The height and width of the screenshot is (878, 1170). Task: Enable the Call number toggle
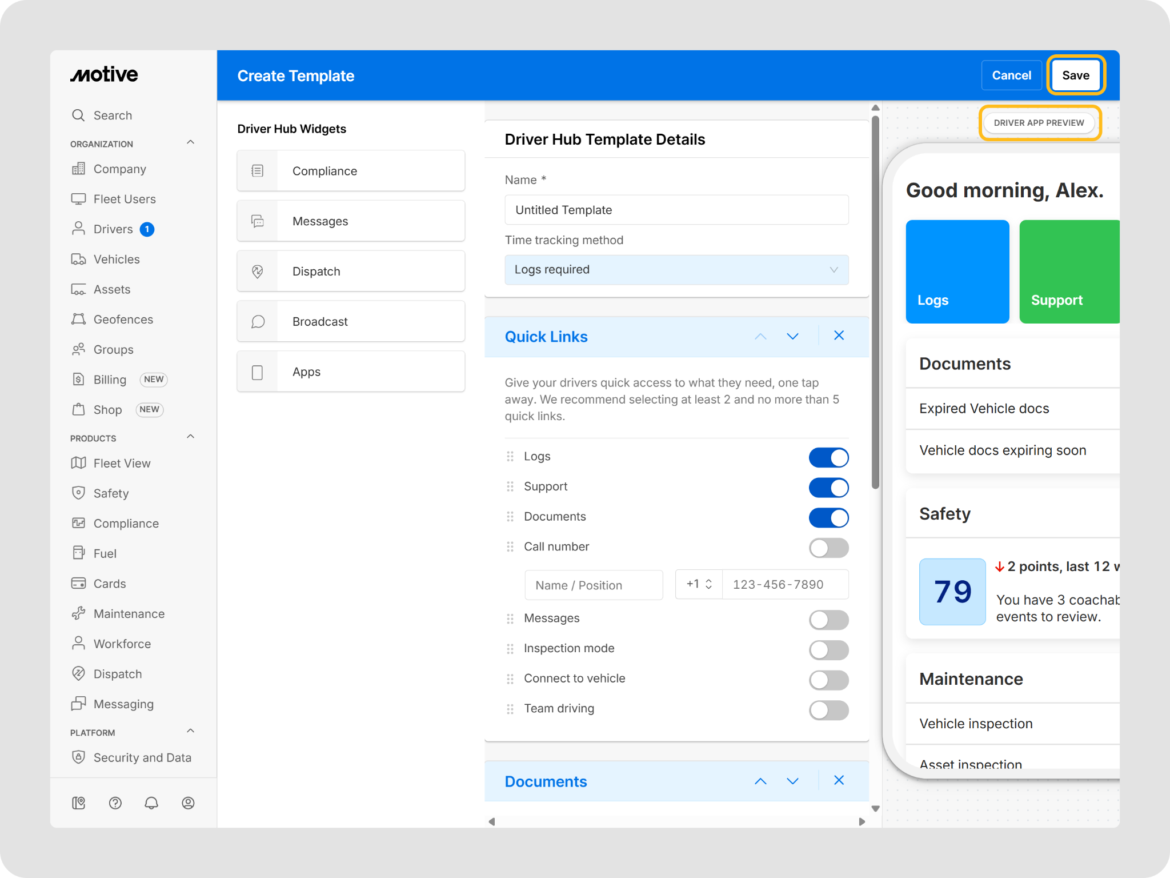828,548
